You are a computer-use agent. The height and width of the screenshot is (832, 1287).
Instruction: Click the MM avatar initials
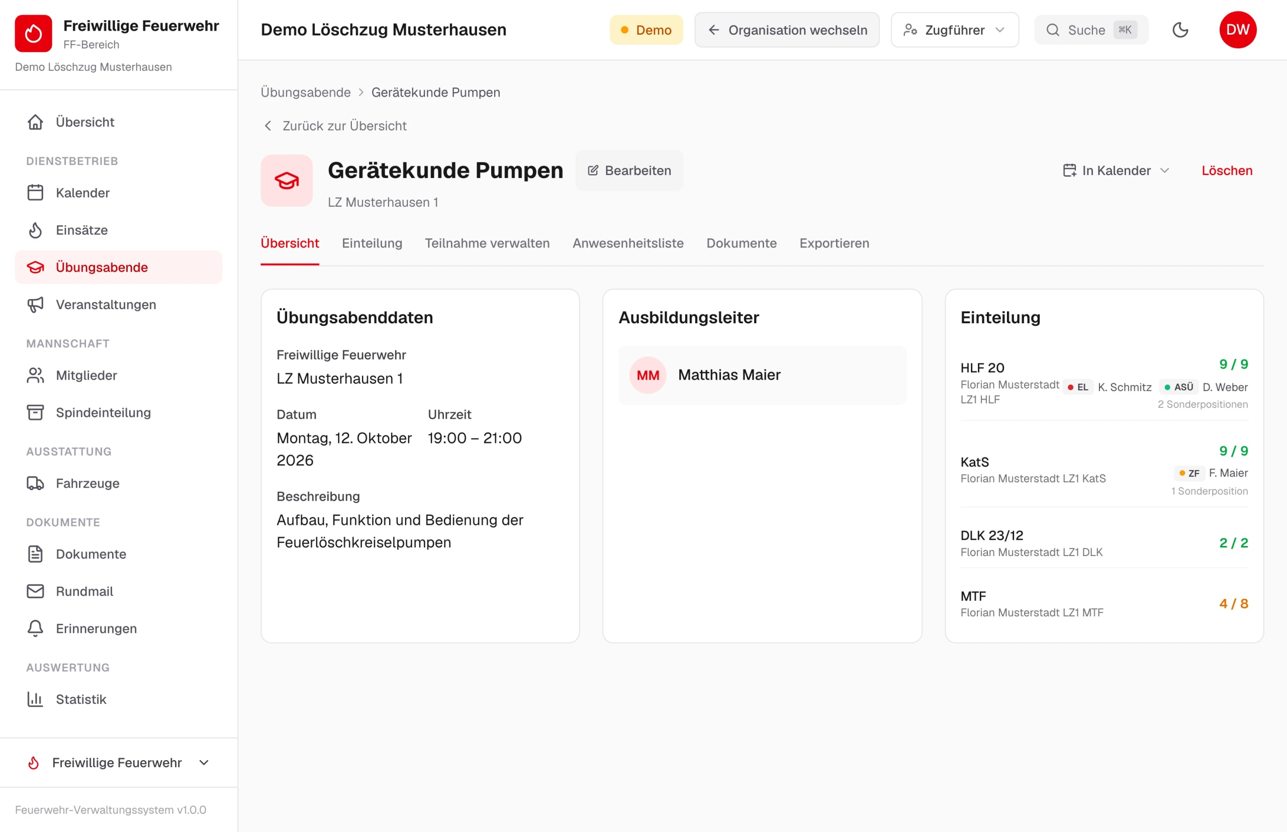(x=648, y=376)
